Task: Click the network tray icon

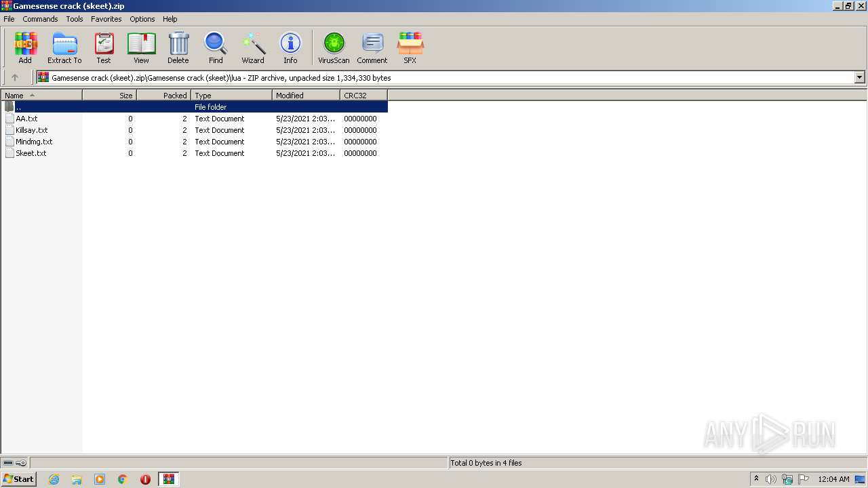Action: tap(787, 479)
